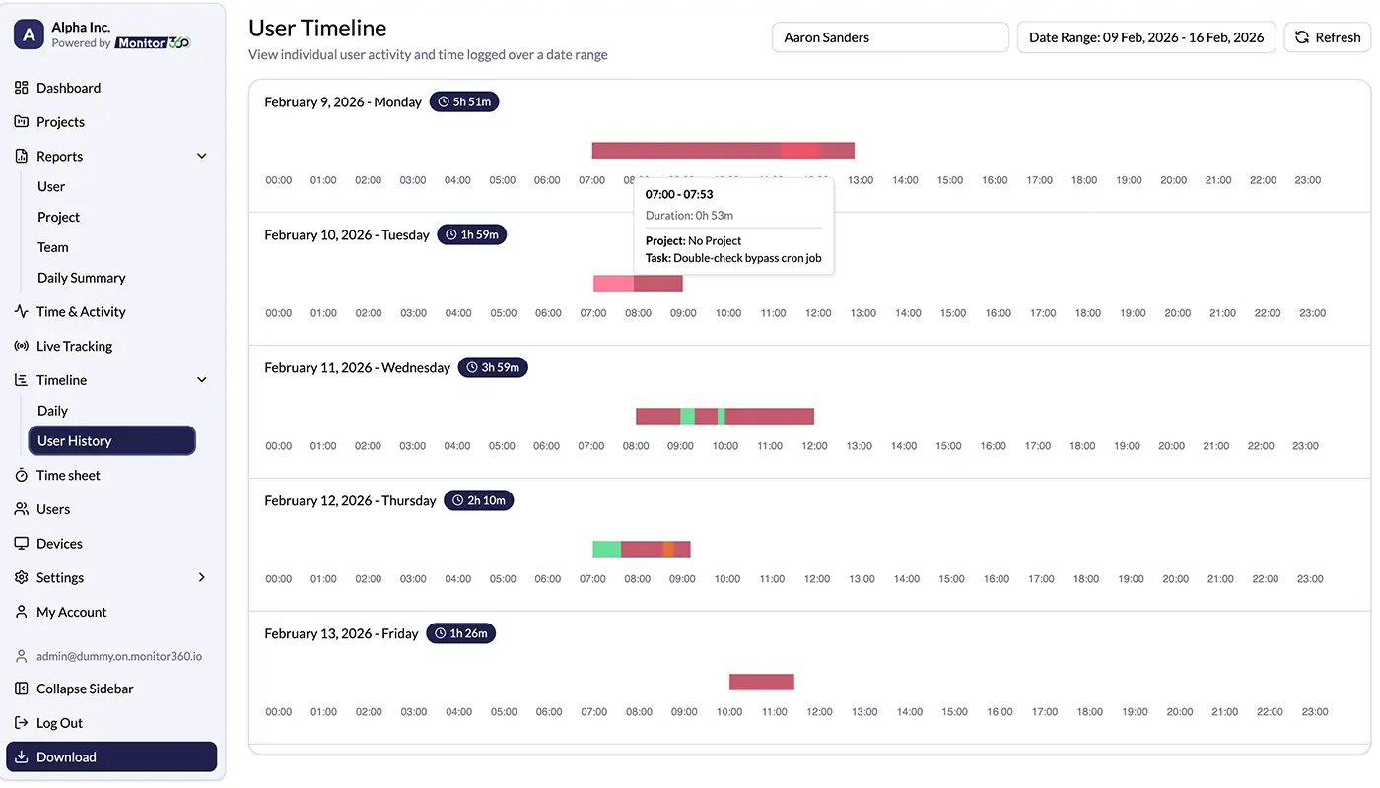The height and width of the screenshot is (788, 1380).
Task: Select Daily under the Timeline section
Action: click(52, 410)
